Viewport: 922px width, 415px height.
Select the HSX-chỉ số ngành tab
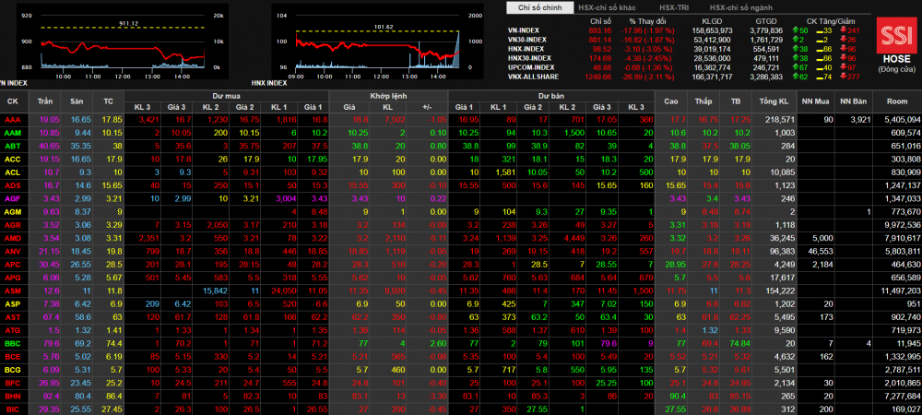734,6
